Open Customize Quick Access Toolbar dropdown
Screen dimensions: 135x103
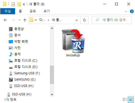pos(24,4)
